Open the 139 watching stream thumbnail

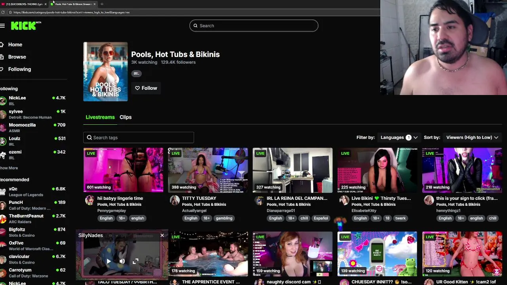point(377,254)
